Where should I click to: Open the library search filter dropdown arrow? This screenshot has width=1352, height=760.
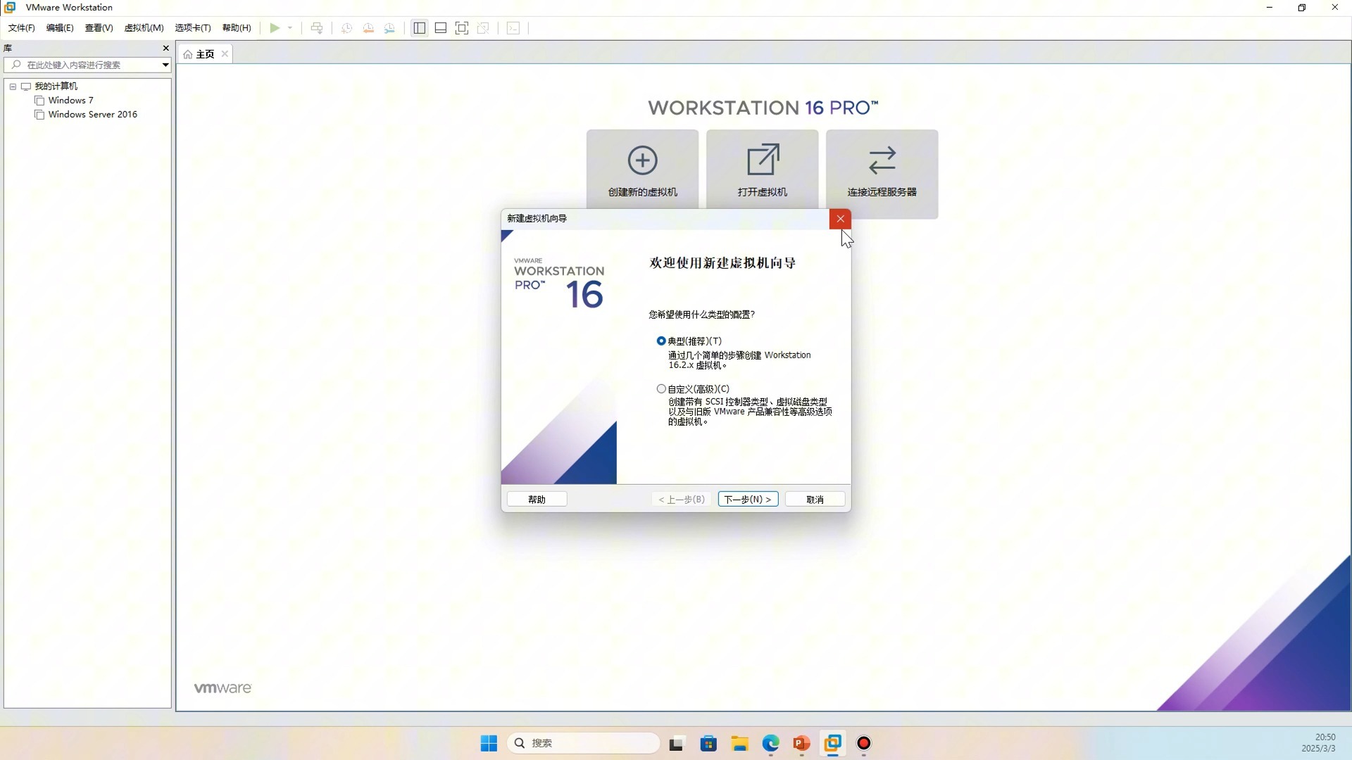tap(165, 65)
